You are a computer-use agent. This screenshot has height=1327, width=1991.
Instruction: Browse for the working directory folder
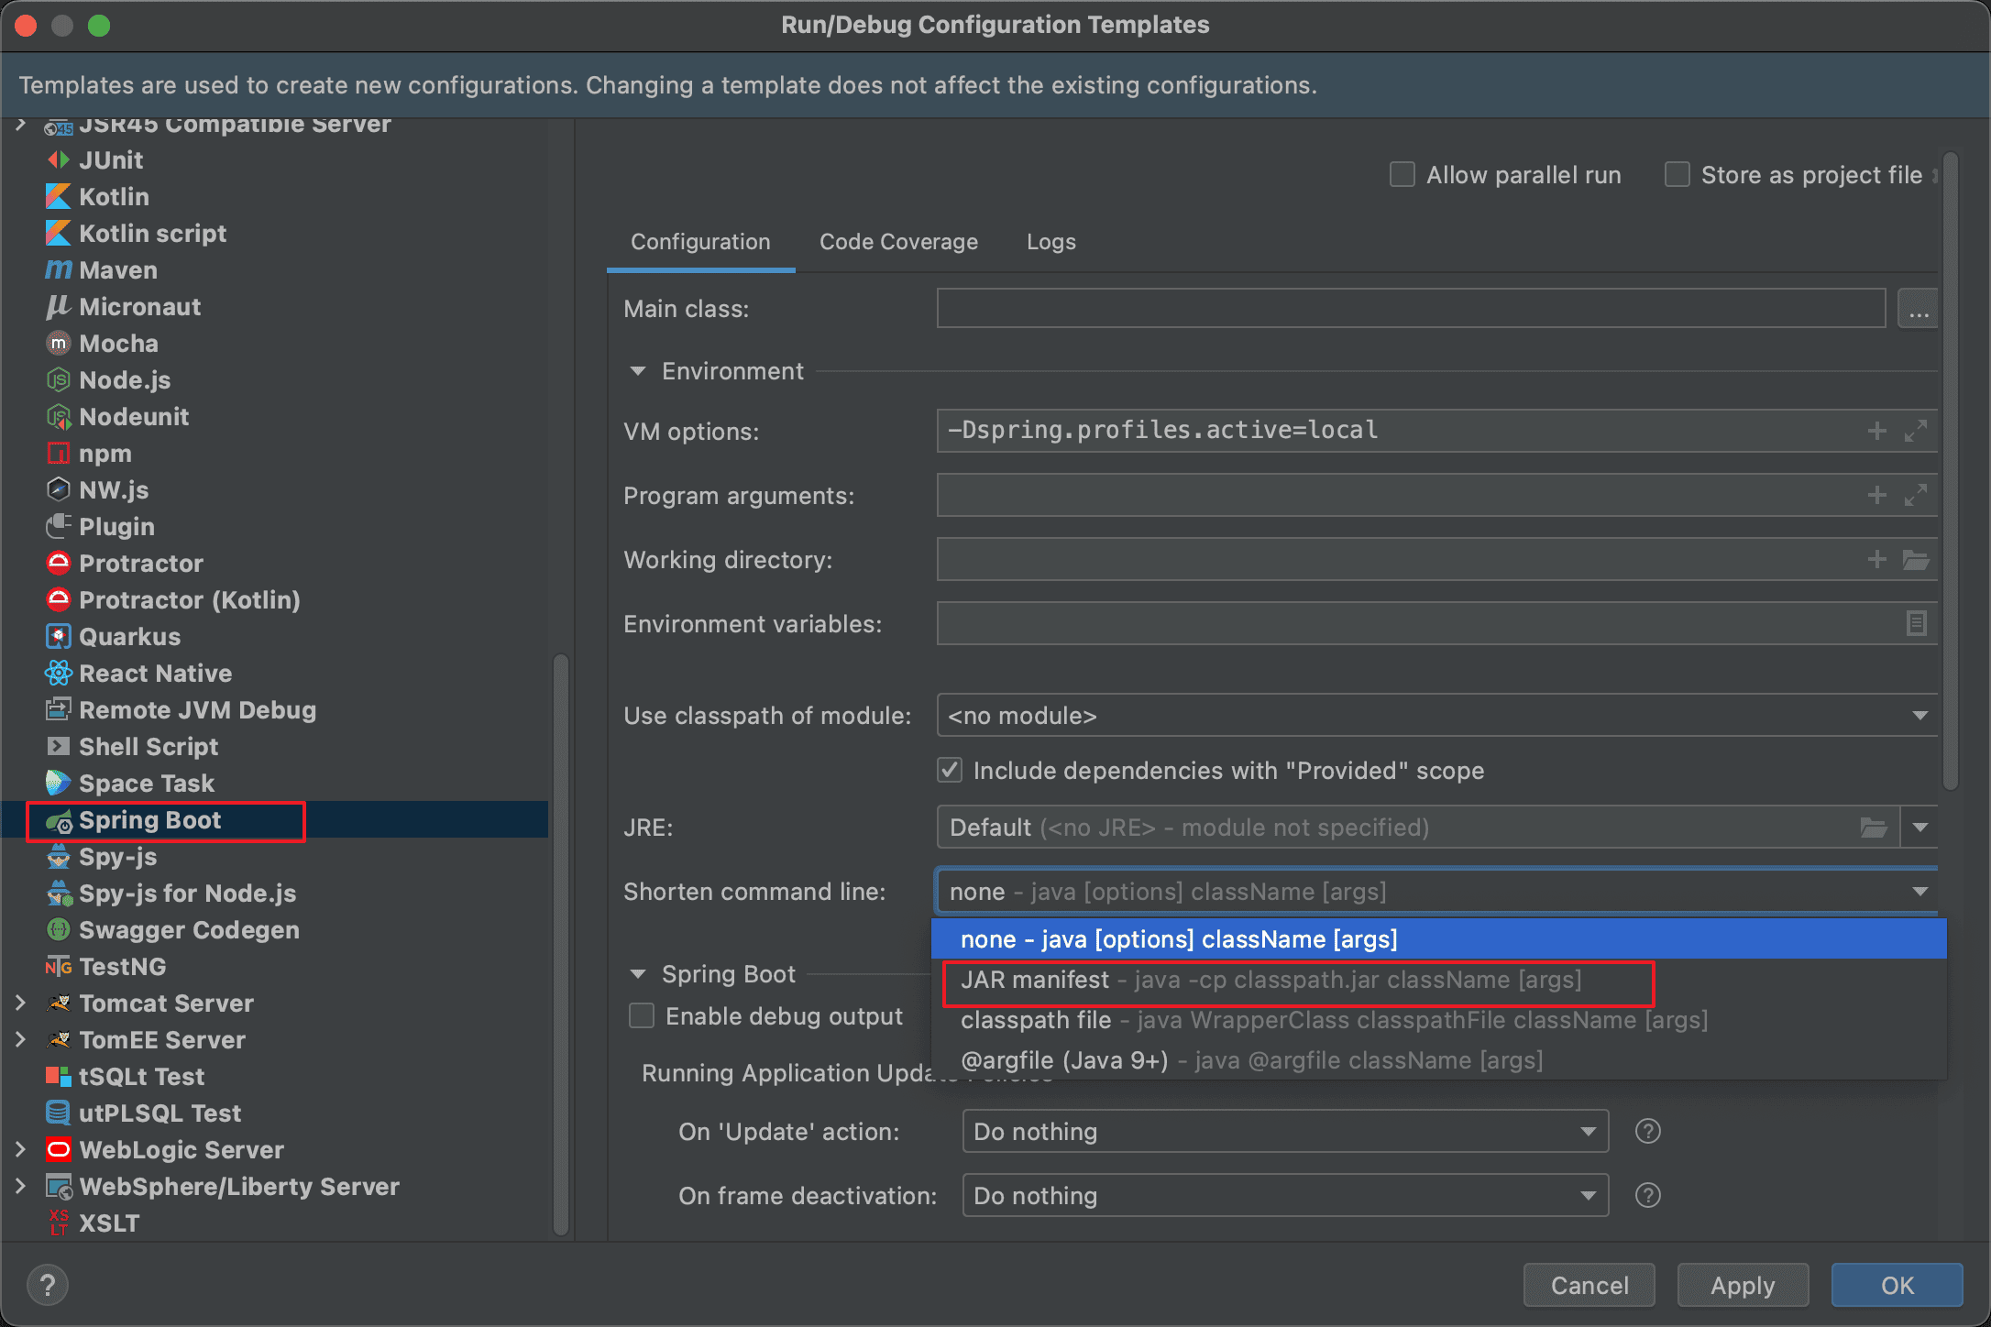point(1916,559)
